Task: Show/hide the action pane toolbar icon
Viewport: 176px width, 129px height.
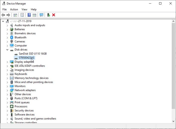Action: [34, 15]
